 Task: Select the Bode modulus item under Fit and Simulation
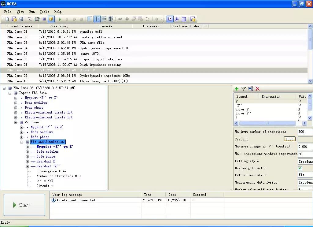47,152
